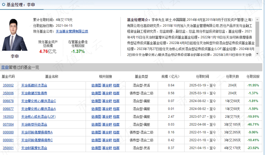Open fund code 350002

[x=8, y=85]
